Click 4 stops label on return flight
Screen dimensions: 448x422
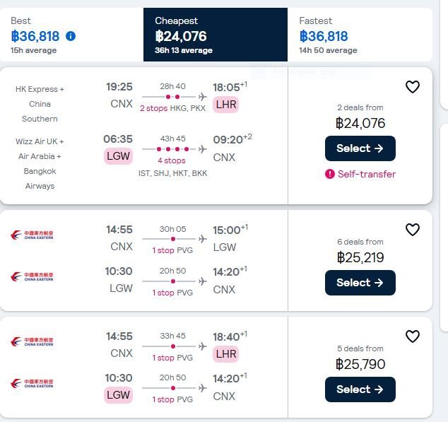point(172,160)
